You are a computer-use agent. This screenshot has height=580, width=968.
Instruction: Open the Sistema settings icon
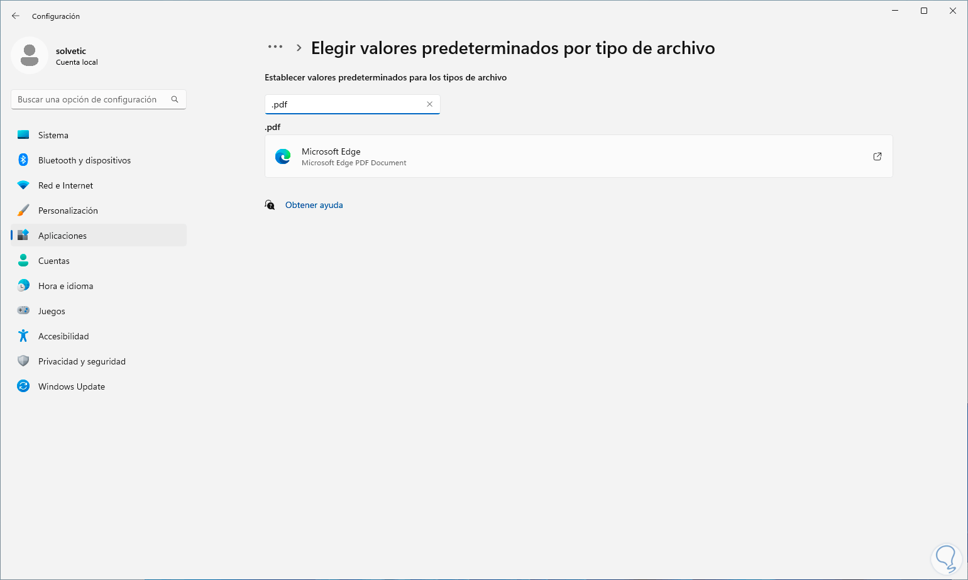point(23,135)
